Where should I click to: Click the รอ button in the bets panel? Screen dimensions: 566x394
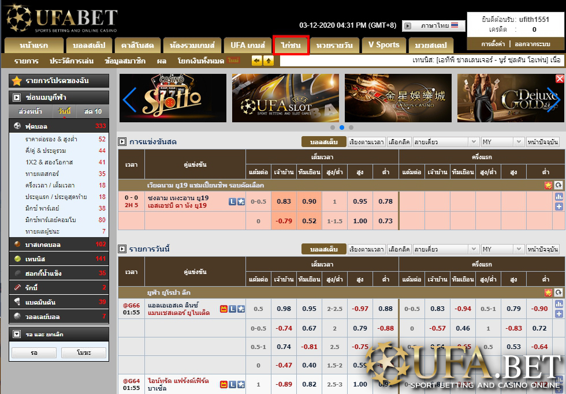pyautogui.click(x=34, y=352)
